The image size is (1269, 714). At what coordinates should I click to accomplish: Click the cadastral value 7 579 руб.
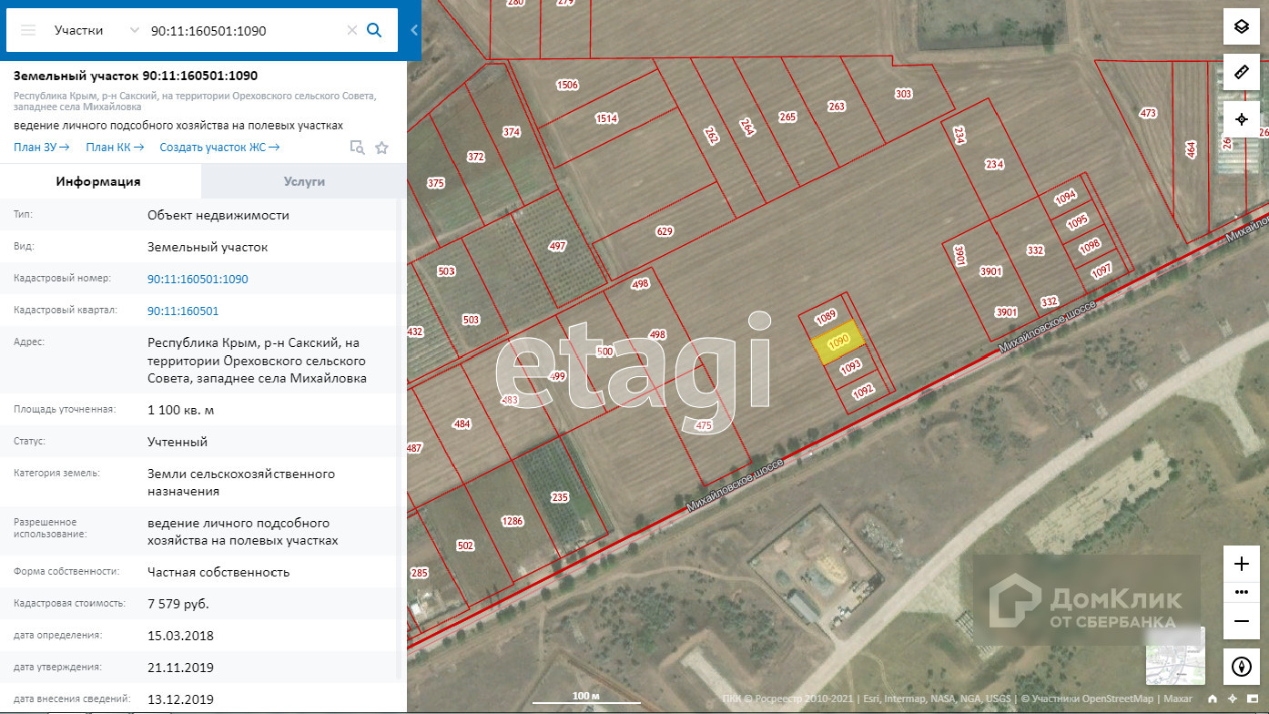(x=178, y=604)
